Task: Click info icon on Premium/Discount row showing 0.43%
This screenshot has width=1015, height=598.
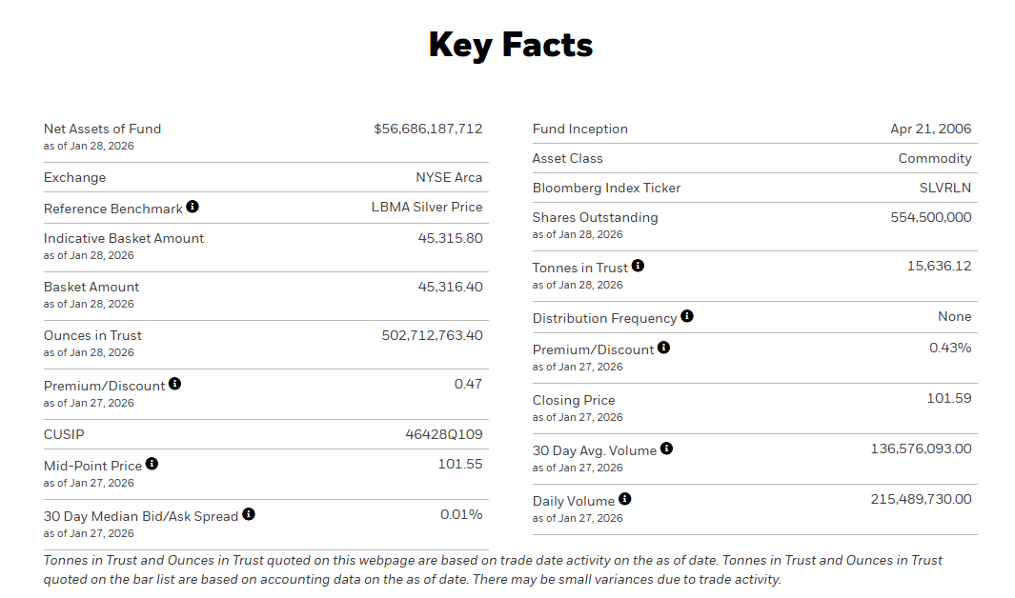Action: pos(663,348)
